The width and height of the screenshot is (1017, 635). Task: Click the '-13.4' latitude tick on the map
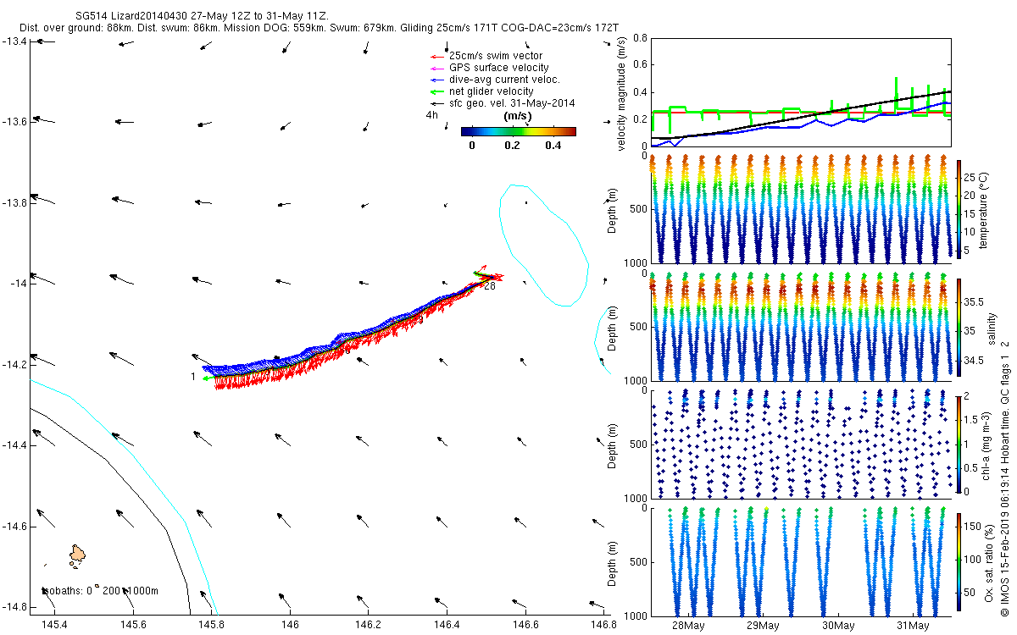16,40
